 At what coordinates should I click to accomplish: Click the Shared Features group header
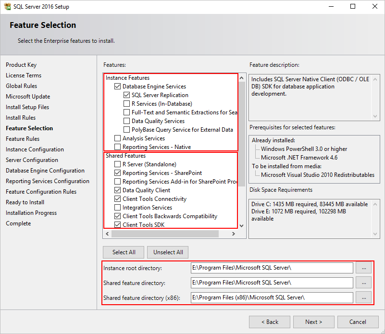pyautogui.click(x=126, y=156)
